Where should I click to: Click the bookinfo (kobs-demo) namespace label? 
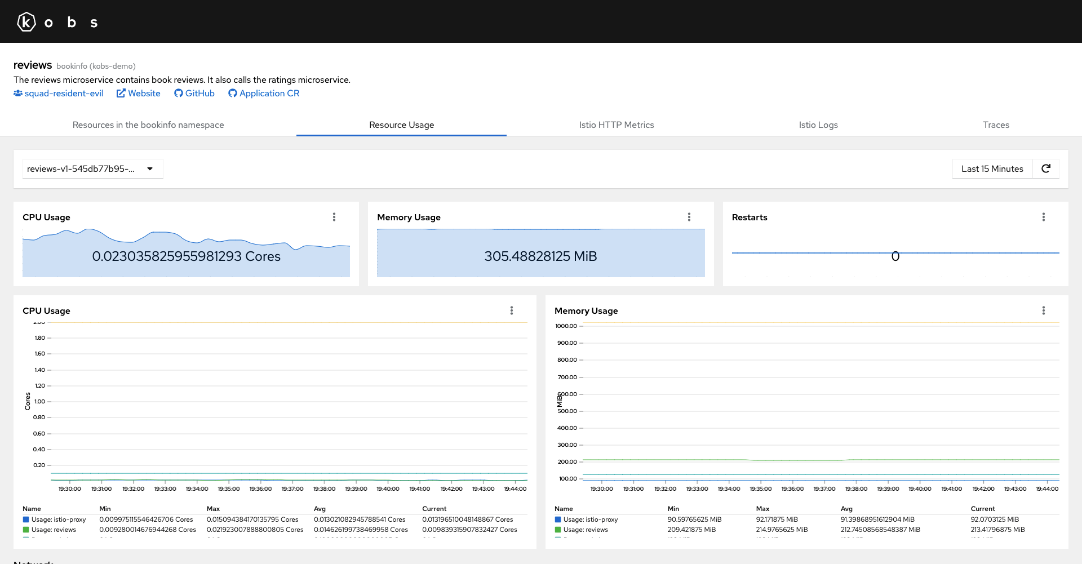click(x=96, y=66)
